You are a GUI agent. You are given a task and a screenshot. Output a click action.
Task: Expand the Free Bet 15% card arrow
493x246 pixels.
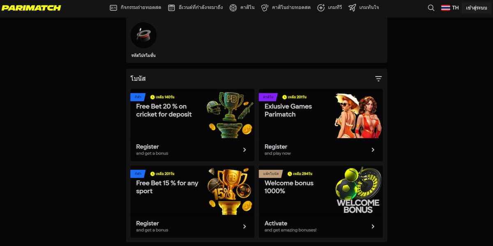click(244, 226)
